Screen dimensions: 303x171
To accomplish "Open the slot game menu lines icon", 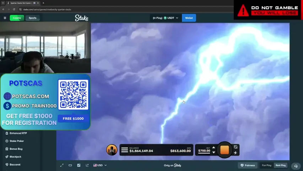I will pos(125,150).
